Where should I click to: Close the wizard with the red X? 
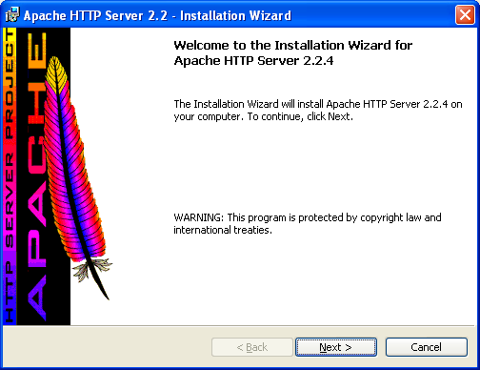click(x=465, y=15)
